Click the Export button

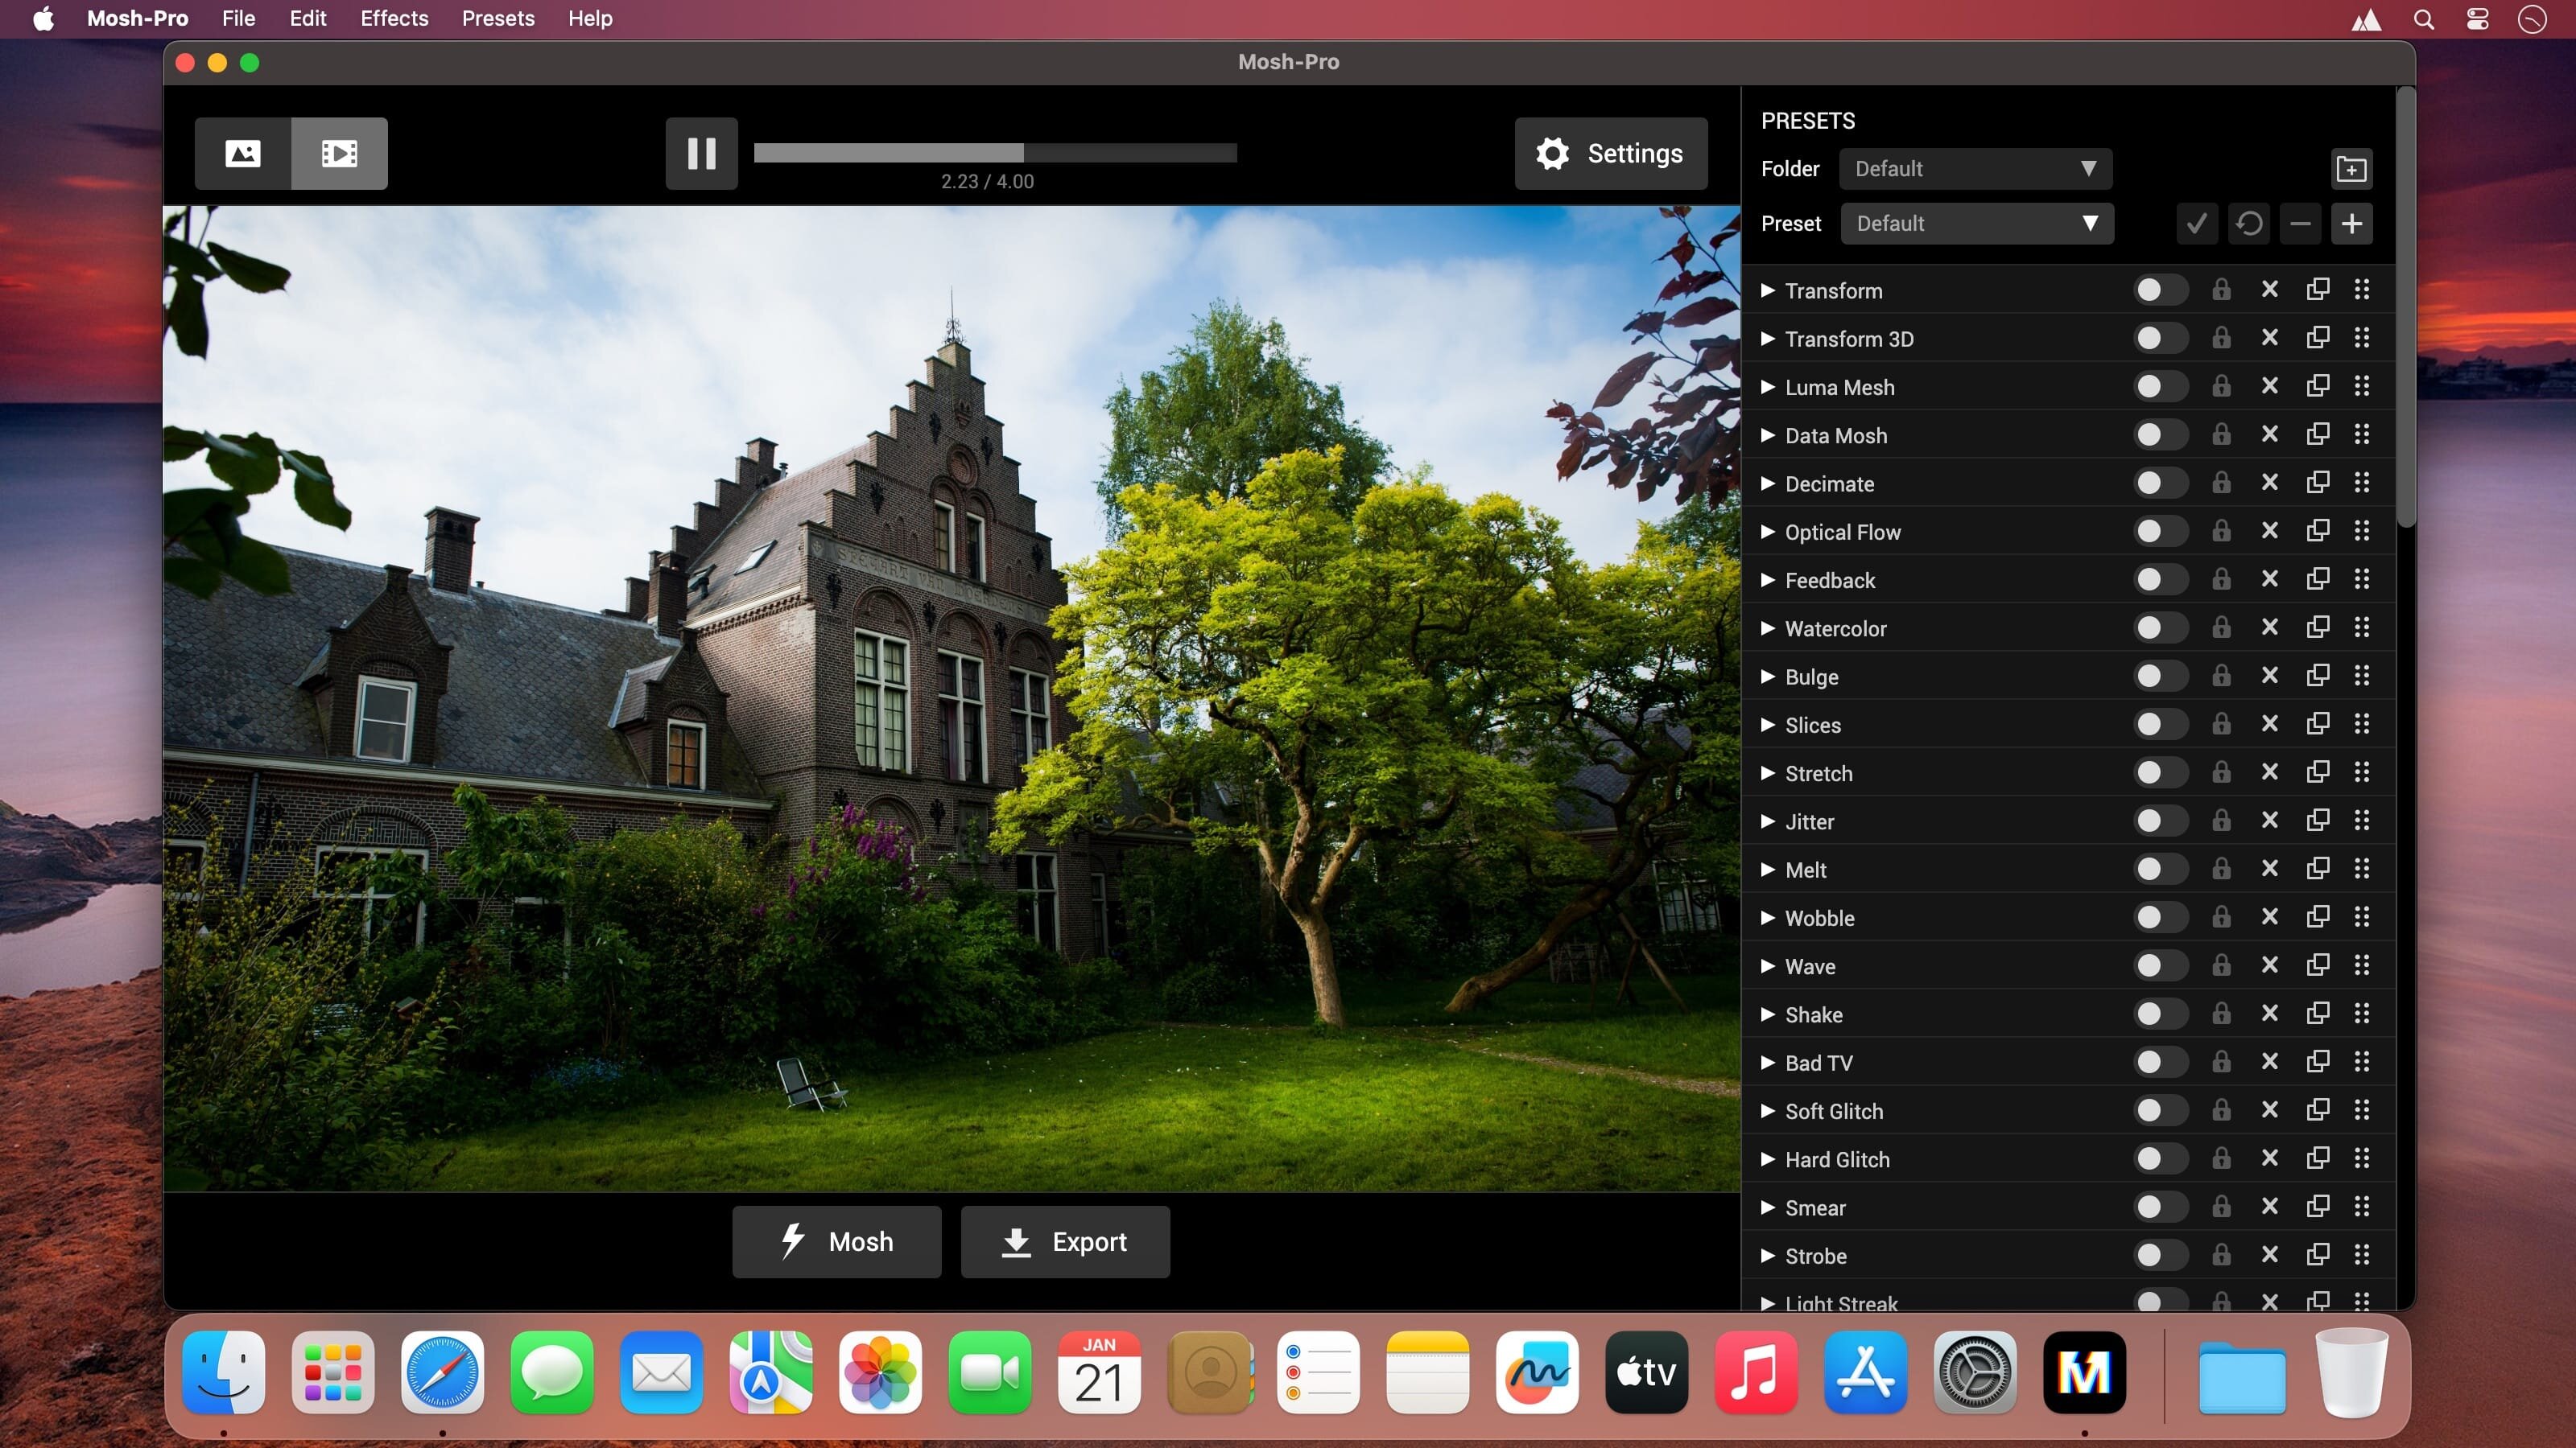click(1065, 1242)
